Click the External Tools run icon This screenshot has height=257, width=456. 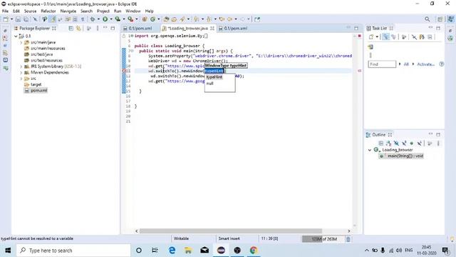(x=130, y=19)
